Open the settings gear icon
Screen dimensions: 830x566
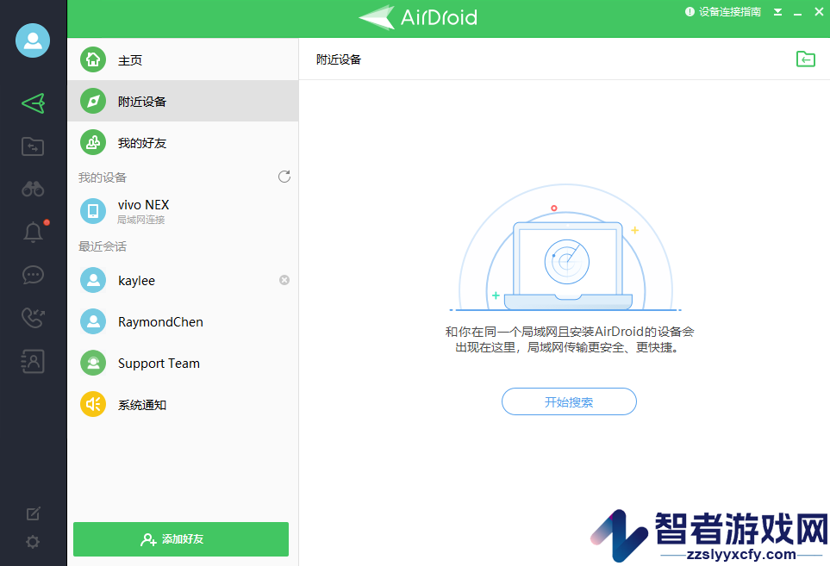(x=33, y=542)
